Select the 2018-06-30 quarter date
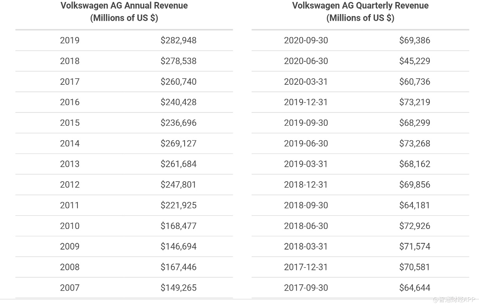The image size is (479, 307). (306, 226)
